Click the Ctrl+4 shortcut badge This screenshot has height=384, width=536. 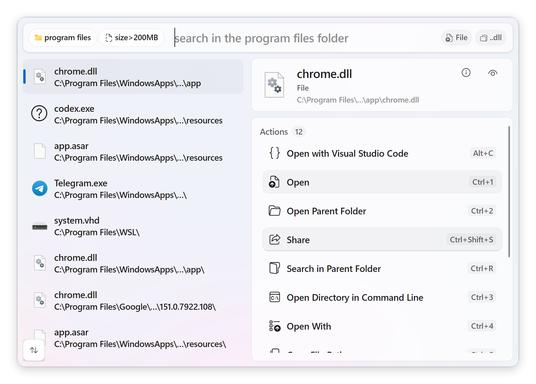482,326
